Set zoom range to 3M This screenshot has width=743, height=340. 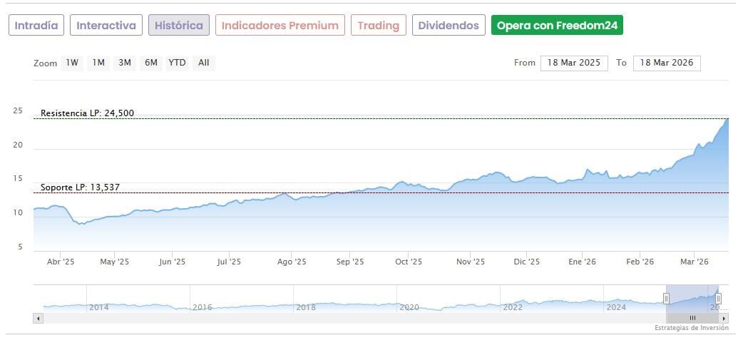[125, 63]
